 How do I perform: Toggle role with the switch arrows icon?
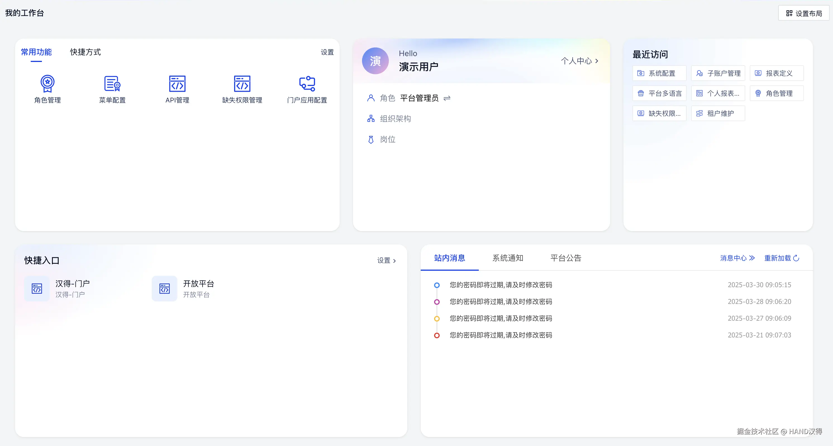(447, 98)
